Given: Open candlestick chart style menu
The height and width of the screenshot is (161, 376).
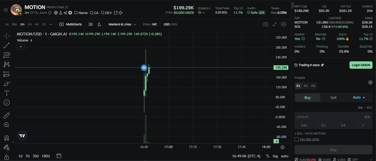Looking at the screenshot, I should tap(91, 24).
